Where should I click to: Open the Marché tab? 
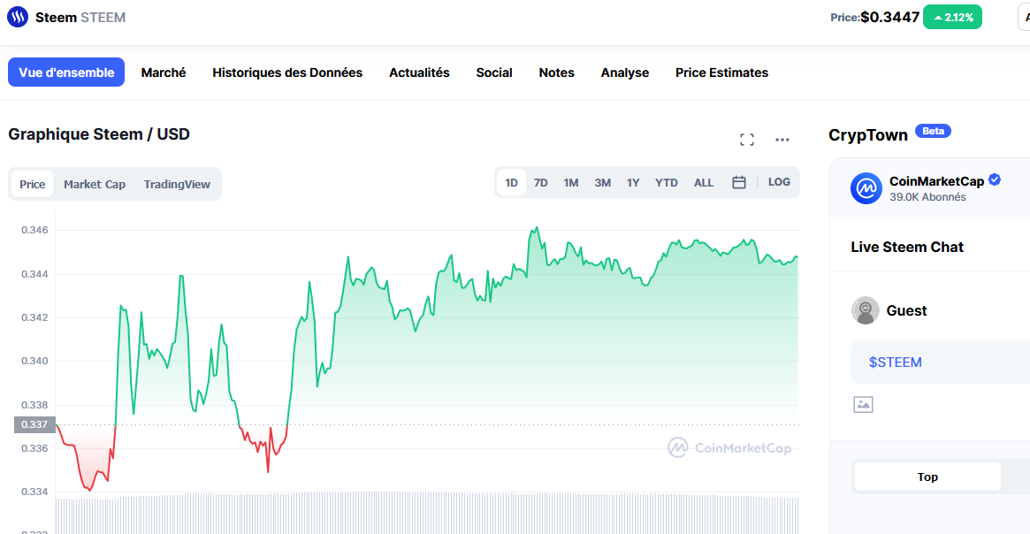coord(164,72)
